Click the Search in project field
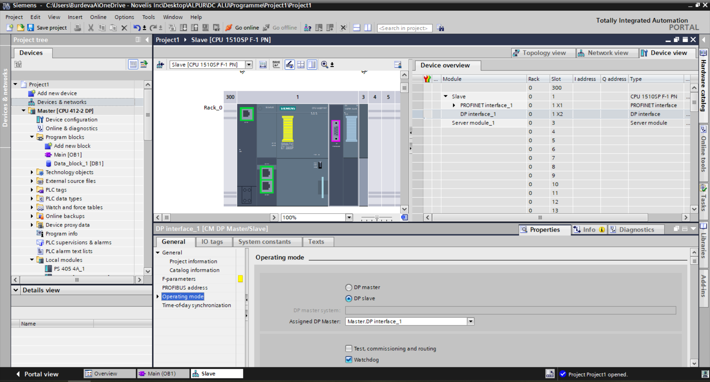 tap(404, 28)
